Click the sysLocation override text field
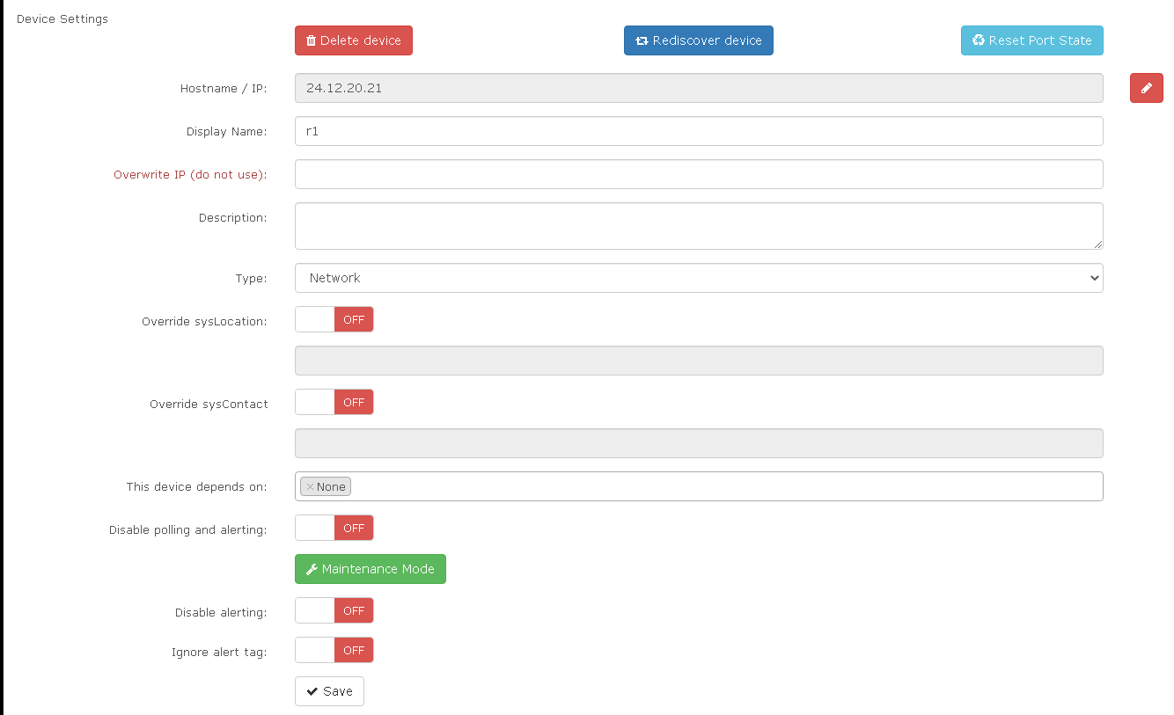 click(x=698, y=361)
